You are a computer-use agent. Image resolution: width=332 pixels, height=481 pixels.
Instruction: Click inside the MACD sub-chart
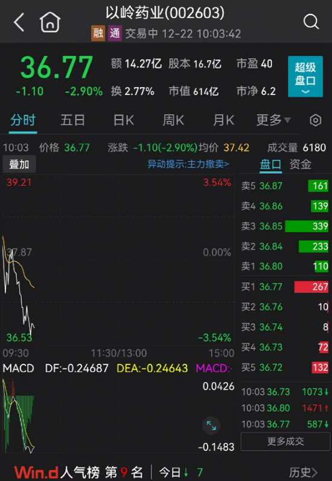click(x=118, y=416)
